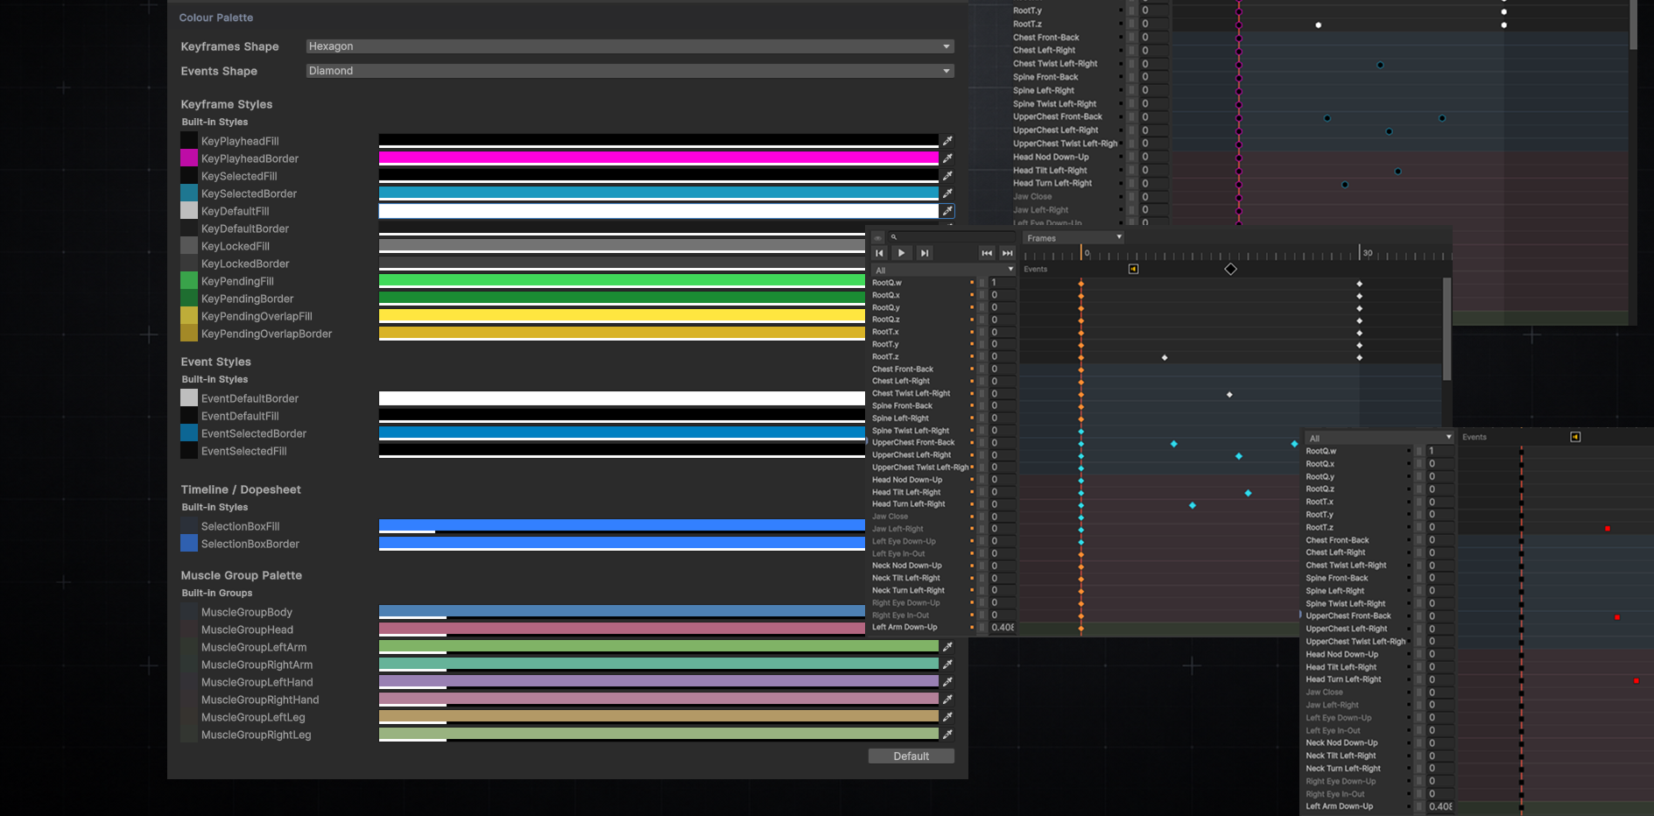This screenshot has height=816, width=1654.
Task: Use the eyedropper for MuscleGroupLeftLeg
Action: coord(947,717)
